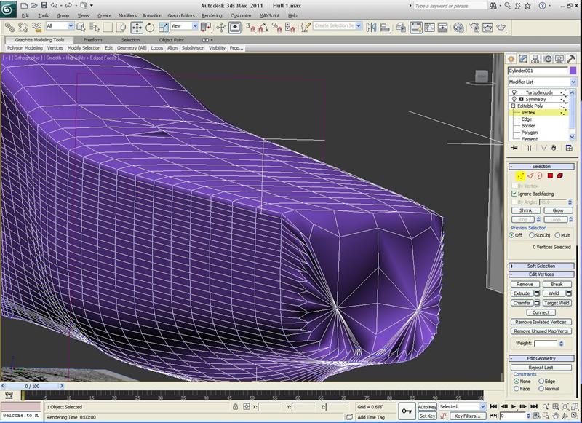The height and width of the screenshot is (423, 582).
Task: Open the Material Editor icon
Action: point(459,27)
